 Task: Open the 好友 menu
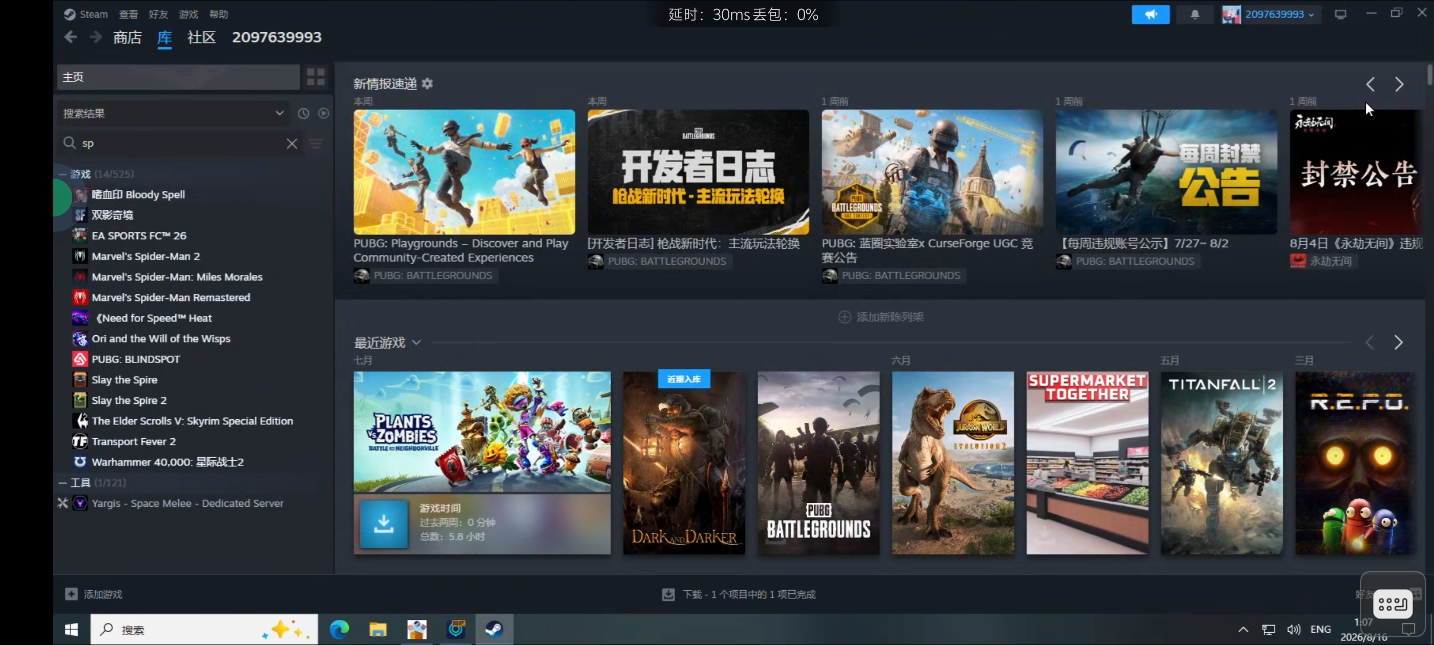158,14
